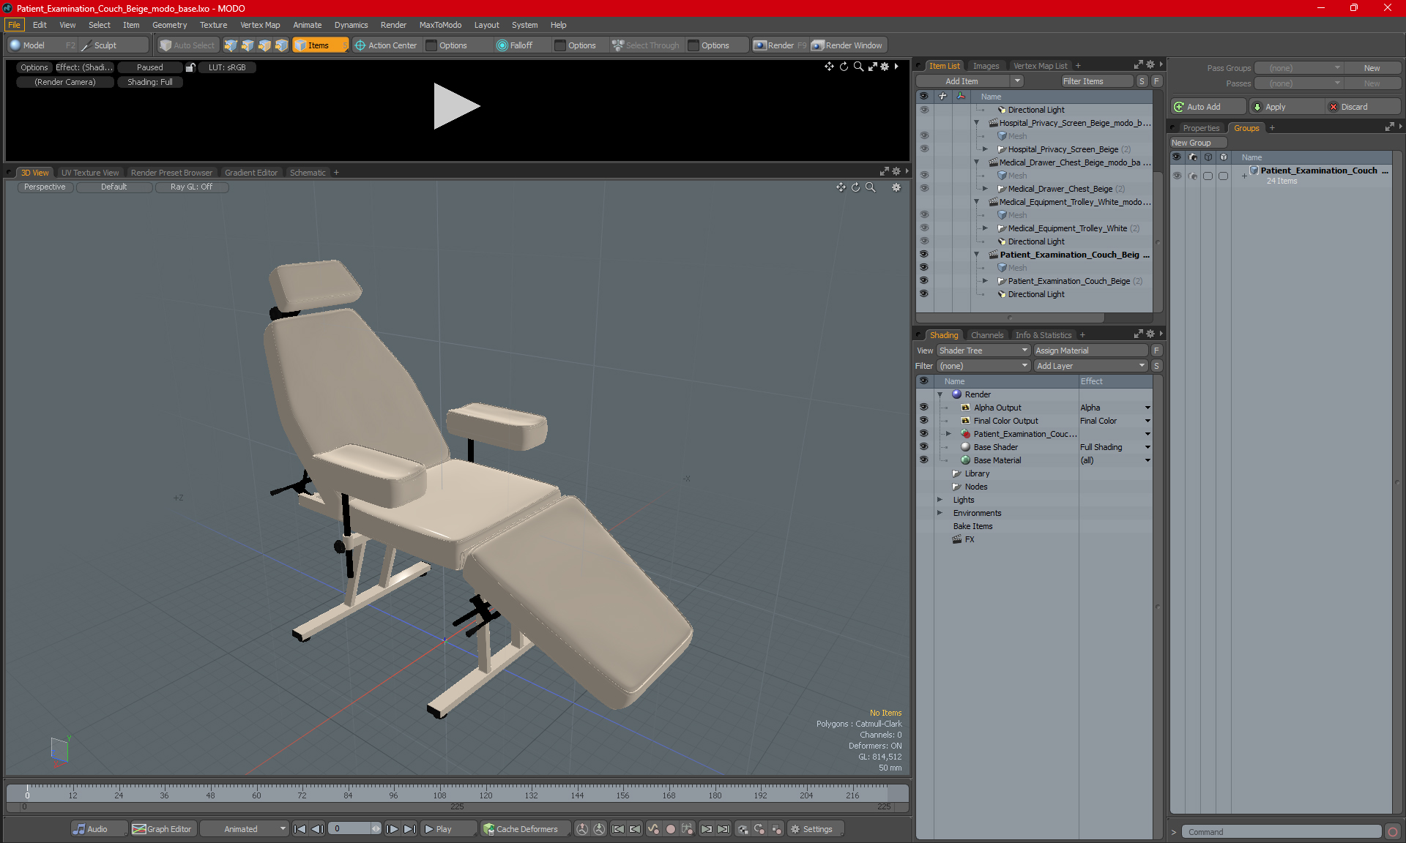This screenshot has width=1406, height=843.
Task: Click New next to Pass Groups
Action: coord(1372,68)
